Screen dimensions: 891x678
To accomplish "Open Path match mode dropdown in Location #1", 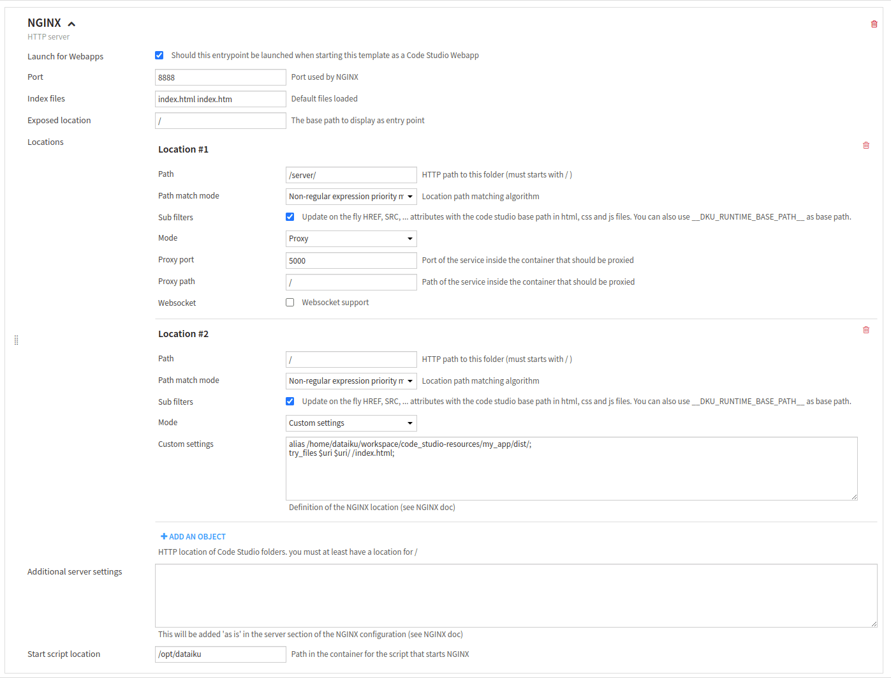I will click(x=351, y=197).
